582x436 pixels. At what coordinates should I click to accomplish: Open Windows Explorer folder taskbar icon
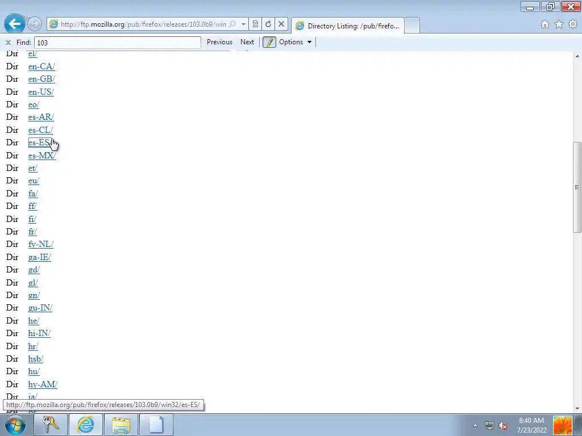pyautogui.click(x=121, y=425)
